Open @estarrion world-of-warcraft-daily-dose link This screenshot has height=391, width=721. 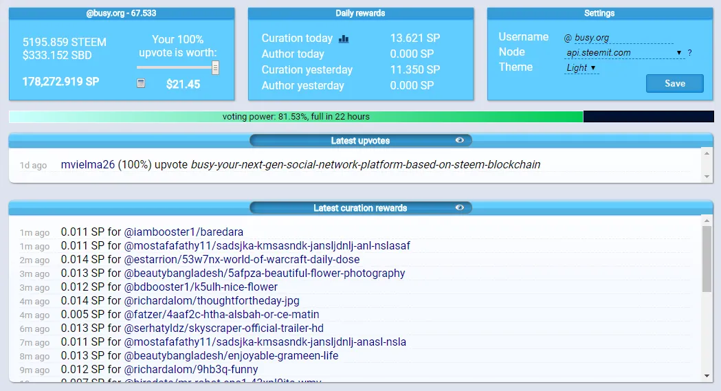[242, 260]
